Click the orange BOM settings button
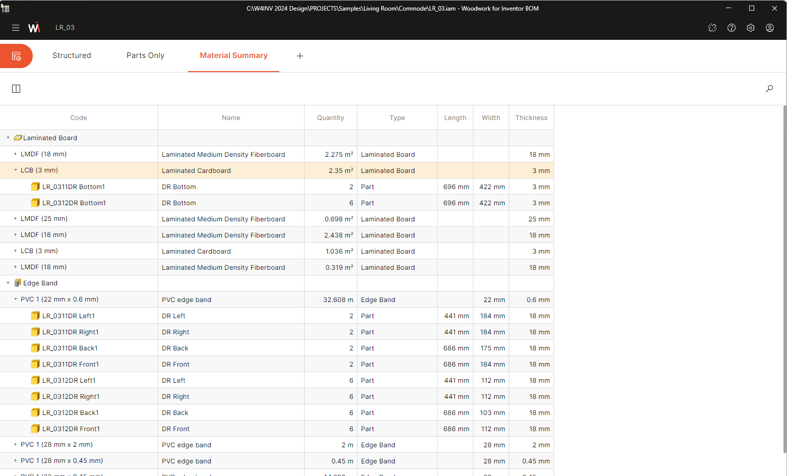 16,56
